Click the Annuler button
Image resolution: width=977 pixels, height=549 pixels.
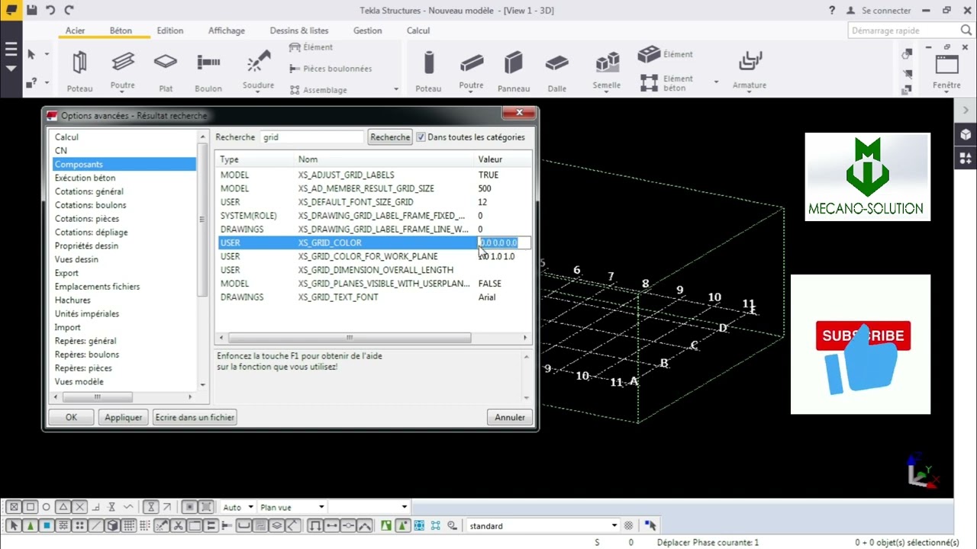[x=510, y=417]
